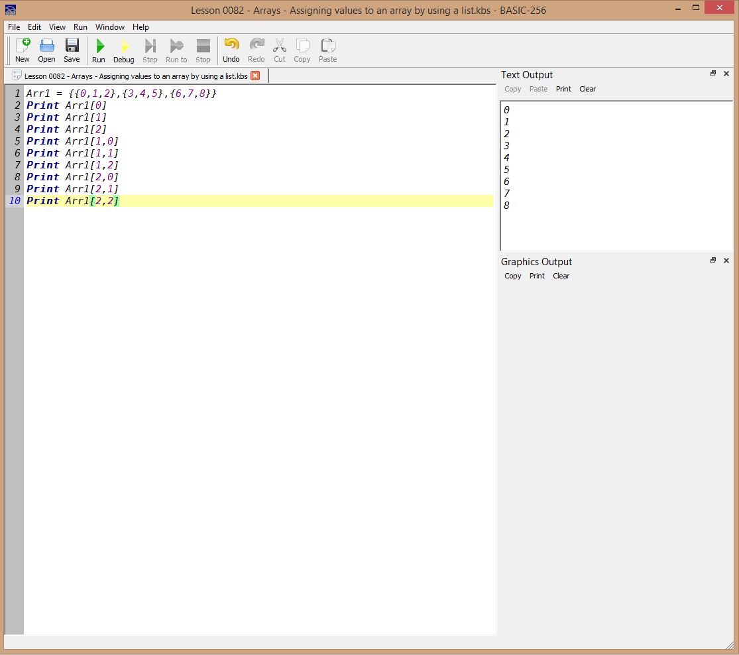Start the Debug toolbar icon
Image resolution: width=739 pixels, height=655 pixels.
coord(123,50)
